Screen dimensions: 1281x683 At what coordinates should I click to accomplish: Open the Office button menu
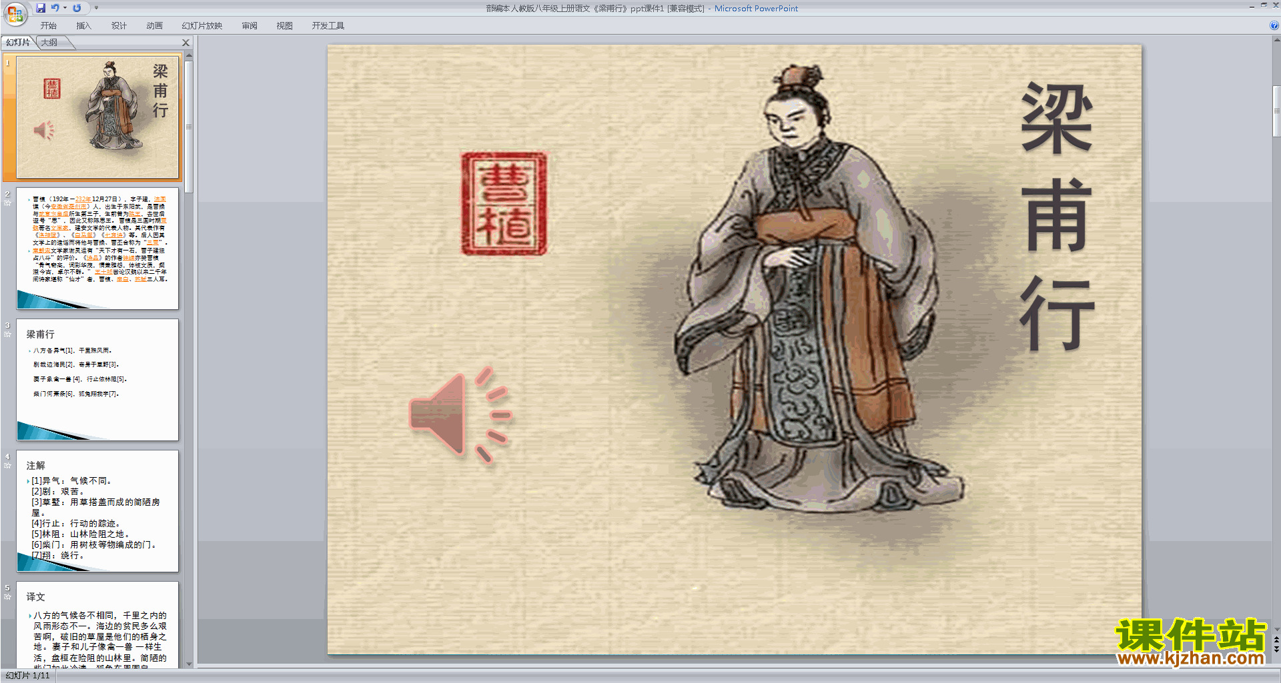15,13
